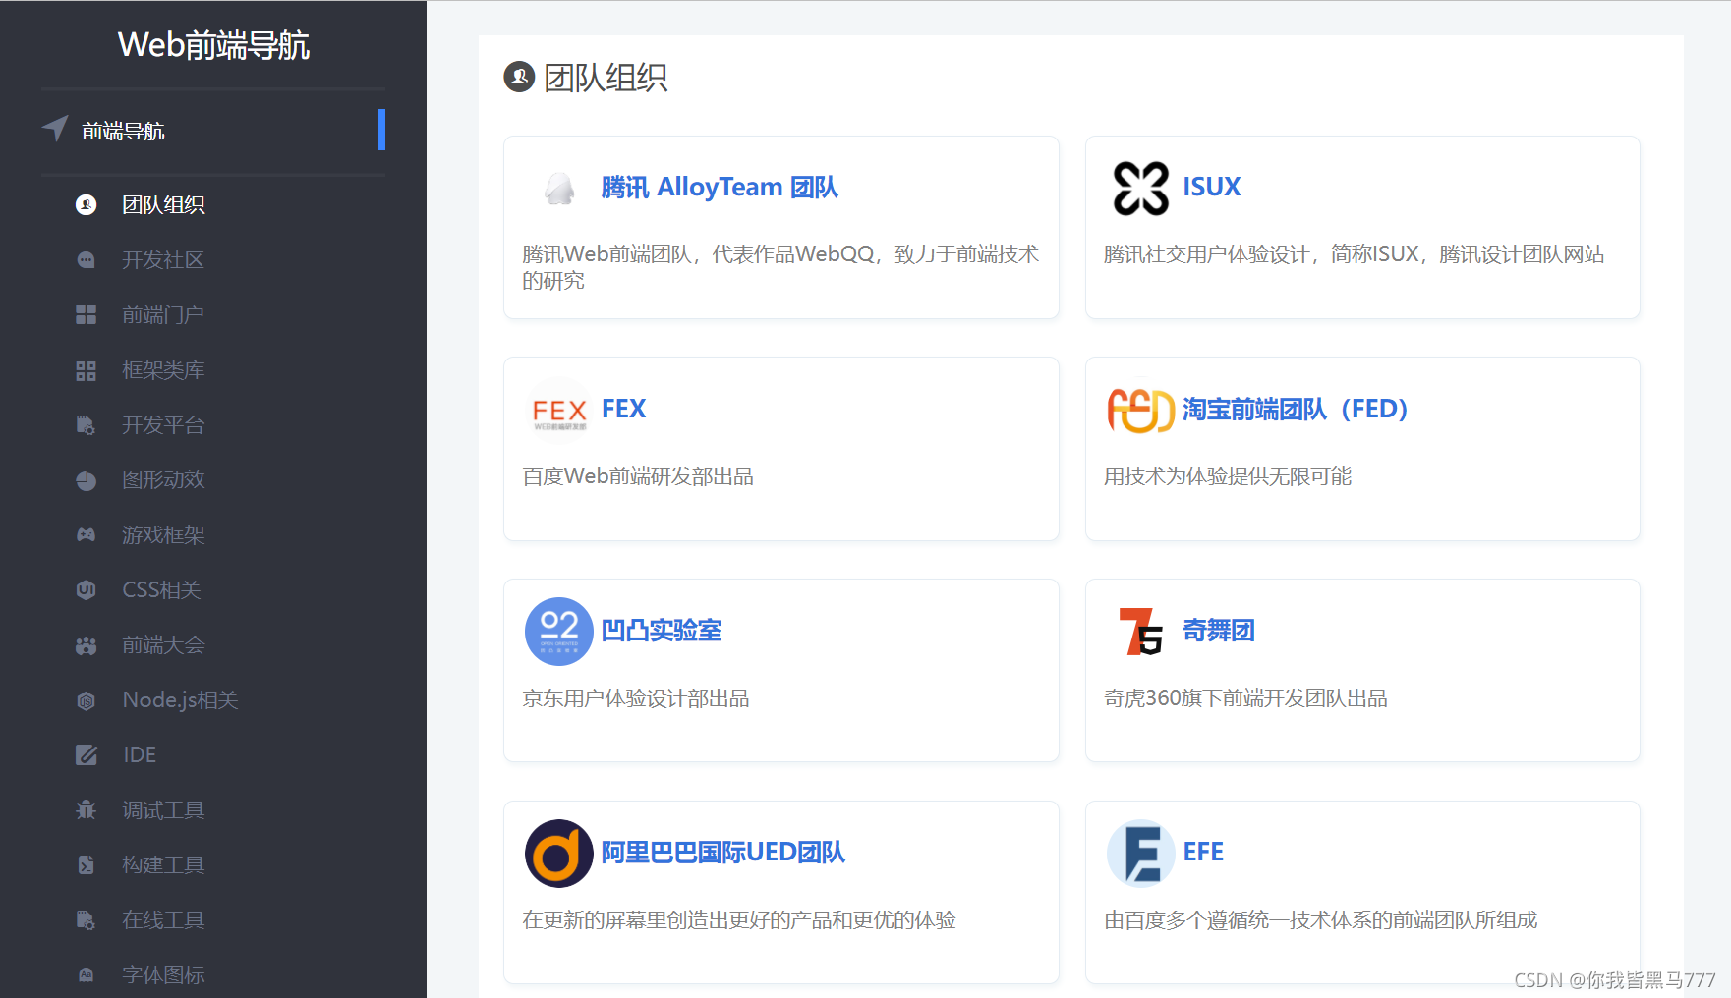Screen dimensions: 1731x998
Task: Click the CSS相关 shield icon
Action: (87, 590)
